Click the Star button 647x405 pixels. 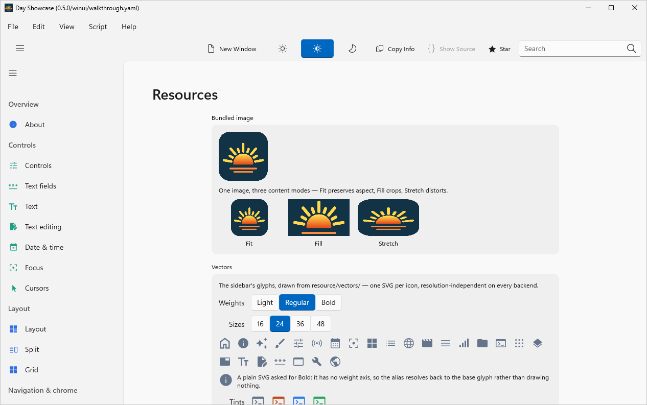499,49
